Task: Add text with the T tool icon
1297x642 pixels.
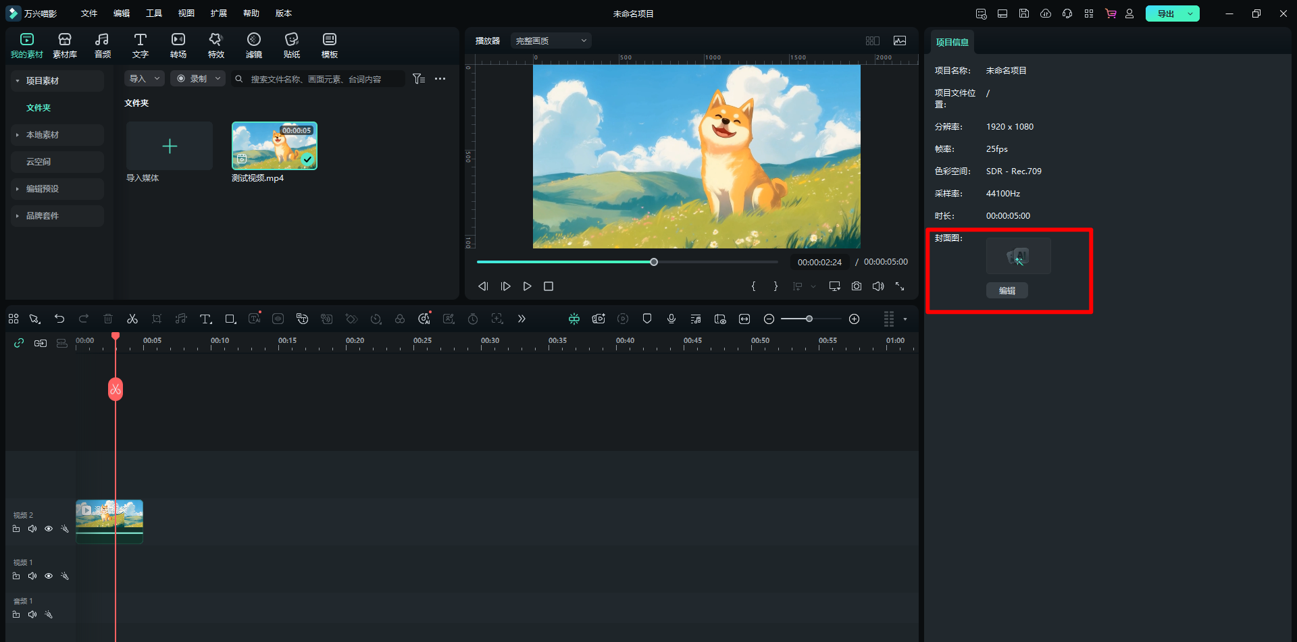Action: pos(206,319)
